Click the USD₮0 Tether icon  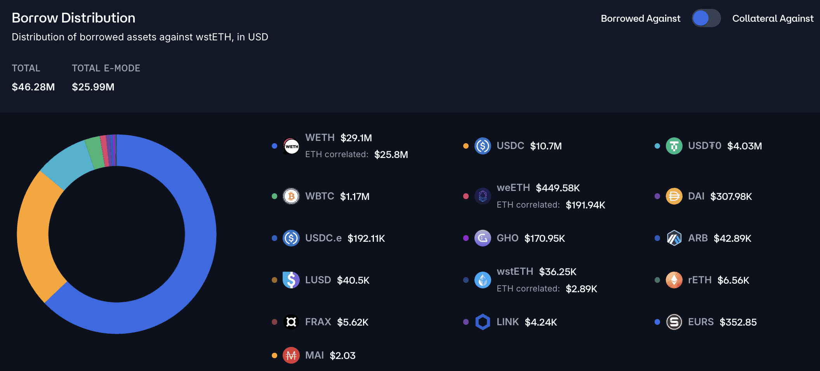[674, 146]
